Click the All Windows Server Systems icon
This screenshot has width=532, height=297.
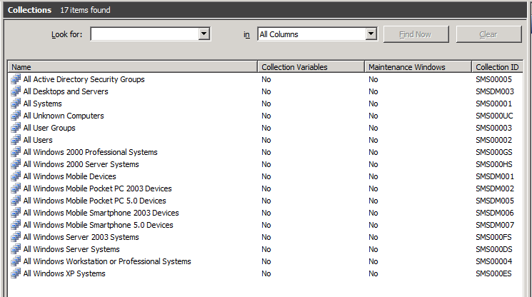point(16,249)
